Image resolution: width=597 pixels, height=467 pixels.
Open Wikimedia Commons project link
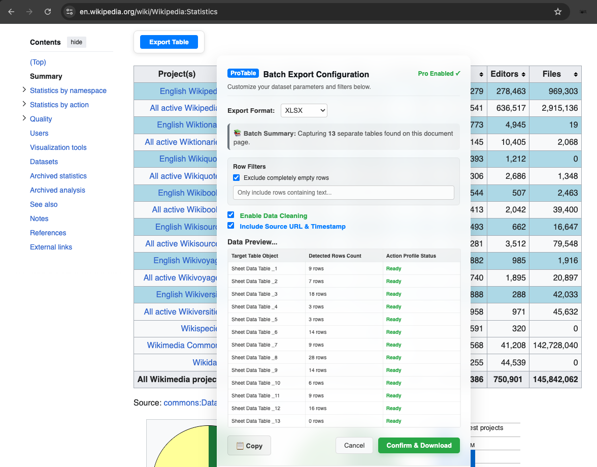(182, 346)
